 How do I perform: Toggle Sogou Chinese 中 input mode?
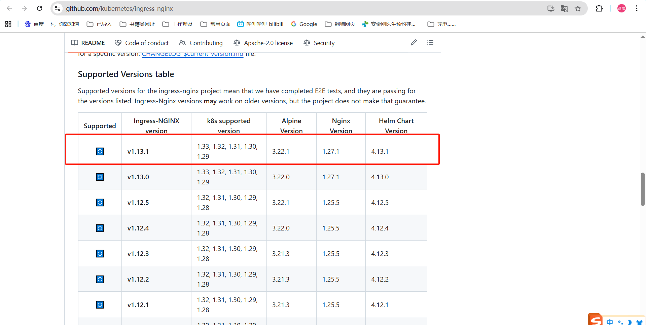(x=610, y=322)
